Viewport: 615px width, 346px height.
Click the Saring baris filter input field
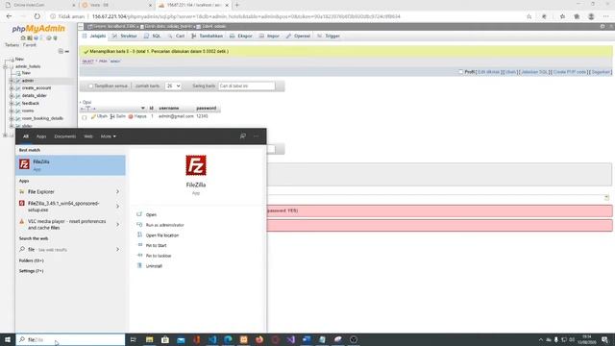pyautogui.click(x=247, y=86)
